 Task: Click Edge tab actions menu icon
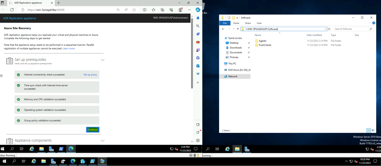click(3, 3)
